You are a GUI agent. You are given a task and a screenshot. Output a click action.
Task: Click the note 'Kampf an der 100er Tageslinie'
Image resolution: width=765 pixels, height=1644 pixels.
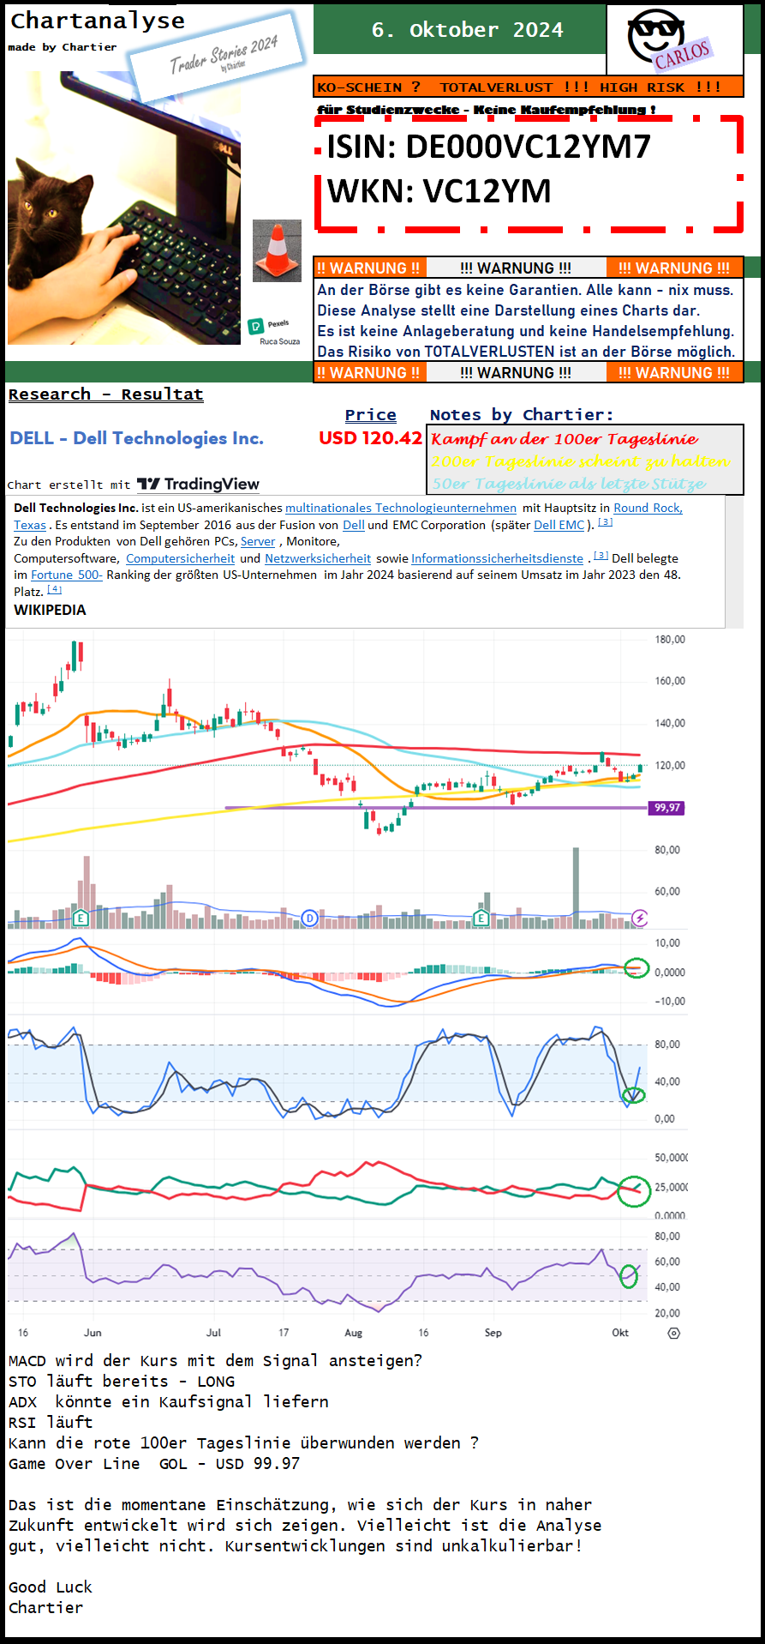565,439
